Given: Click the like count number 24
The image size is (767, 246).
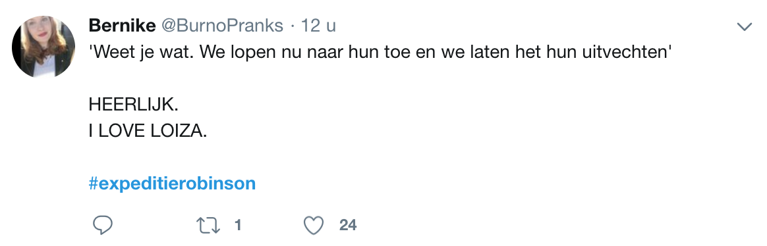Looking at the screenshot, I should coord(348,225).
